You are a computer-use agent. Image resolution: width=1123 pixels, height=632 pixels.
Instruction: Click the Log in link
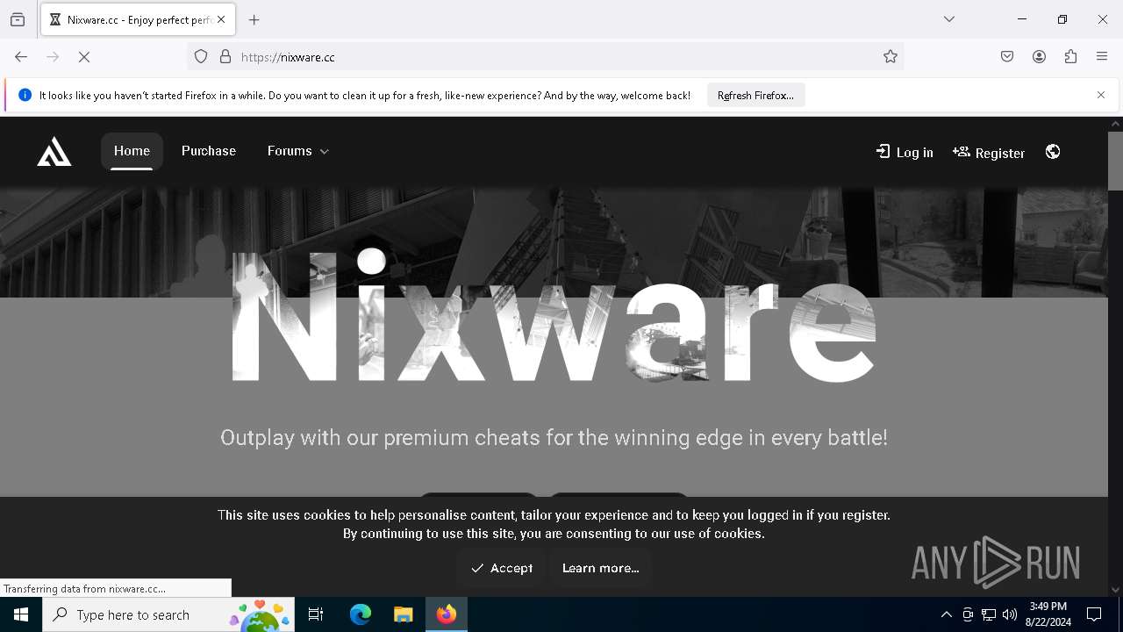pyautogui.click(x=905, y=152)
